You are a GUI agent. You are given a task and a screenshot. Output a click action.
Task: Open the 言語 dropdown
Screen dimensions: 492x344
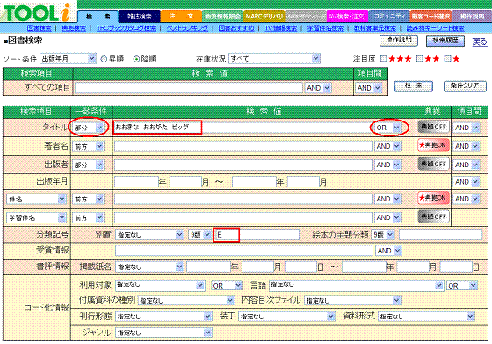coord(356,285)
